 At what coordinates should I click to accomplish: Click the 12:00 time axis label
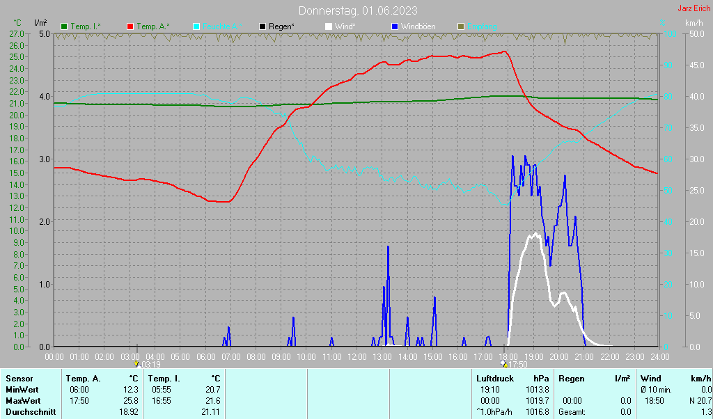pyautogui.click(x=356, y=356)
